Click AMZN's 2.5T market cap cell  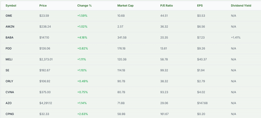click(120, 26)
